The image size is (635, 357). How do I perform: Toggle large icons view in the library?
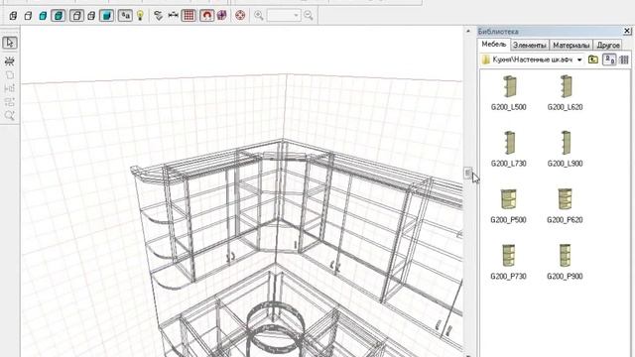[x=609, y=59]
